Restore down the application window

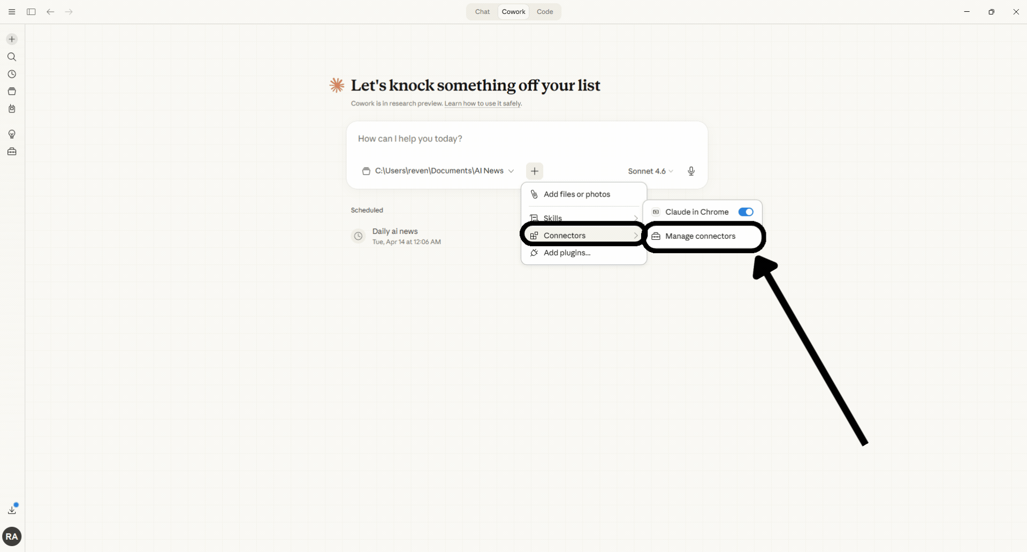click(x=991, y=12)
